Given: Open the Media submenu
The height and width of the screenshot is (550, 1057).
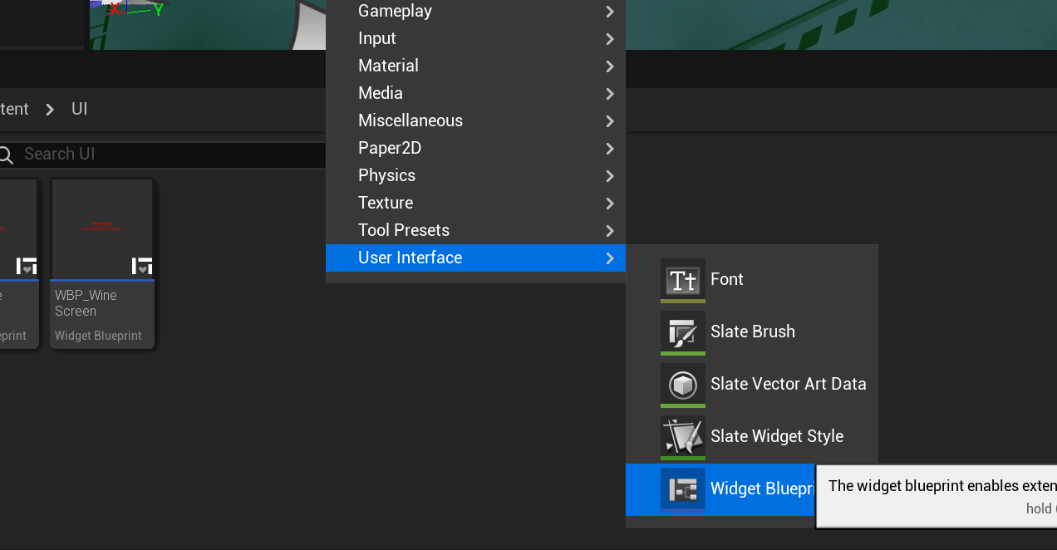Looking at the screenshot, I should (x=475, y=94).
